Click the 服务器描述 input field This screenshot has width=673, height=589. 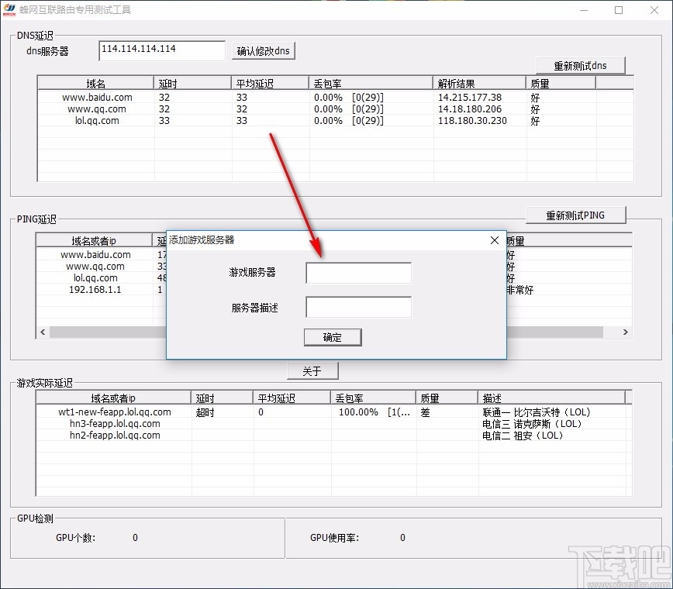[358, 307]
